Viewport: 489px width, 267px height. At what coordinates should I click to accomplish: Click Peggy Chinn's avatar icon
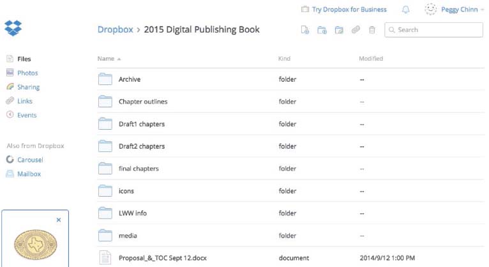431,10
